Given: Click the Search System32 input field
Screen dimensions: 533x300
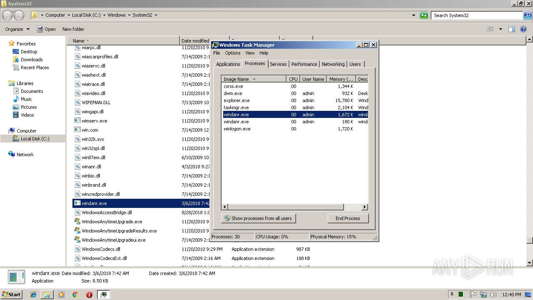Looking at the screenshot, I should click(x=477, y=15).
